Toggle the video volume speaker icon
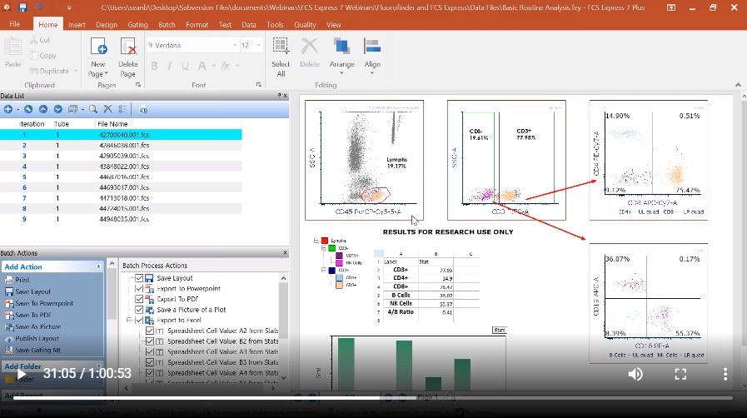Screen dimensions: 747x418 click(635, 374)
